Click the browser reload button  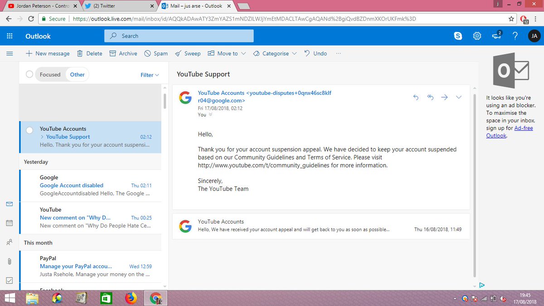point(31,19)
